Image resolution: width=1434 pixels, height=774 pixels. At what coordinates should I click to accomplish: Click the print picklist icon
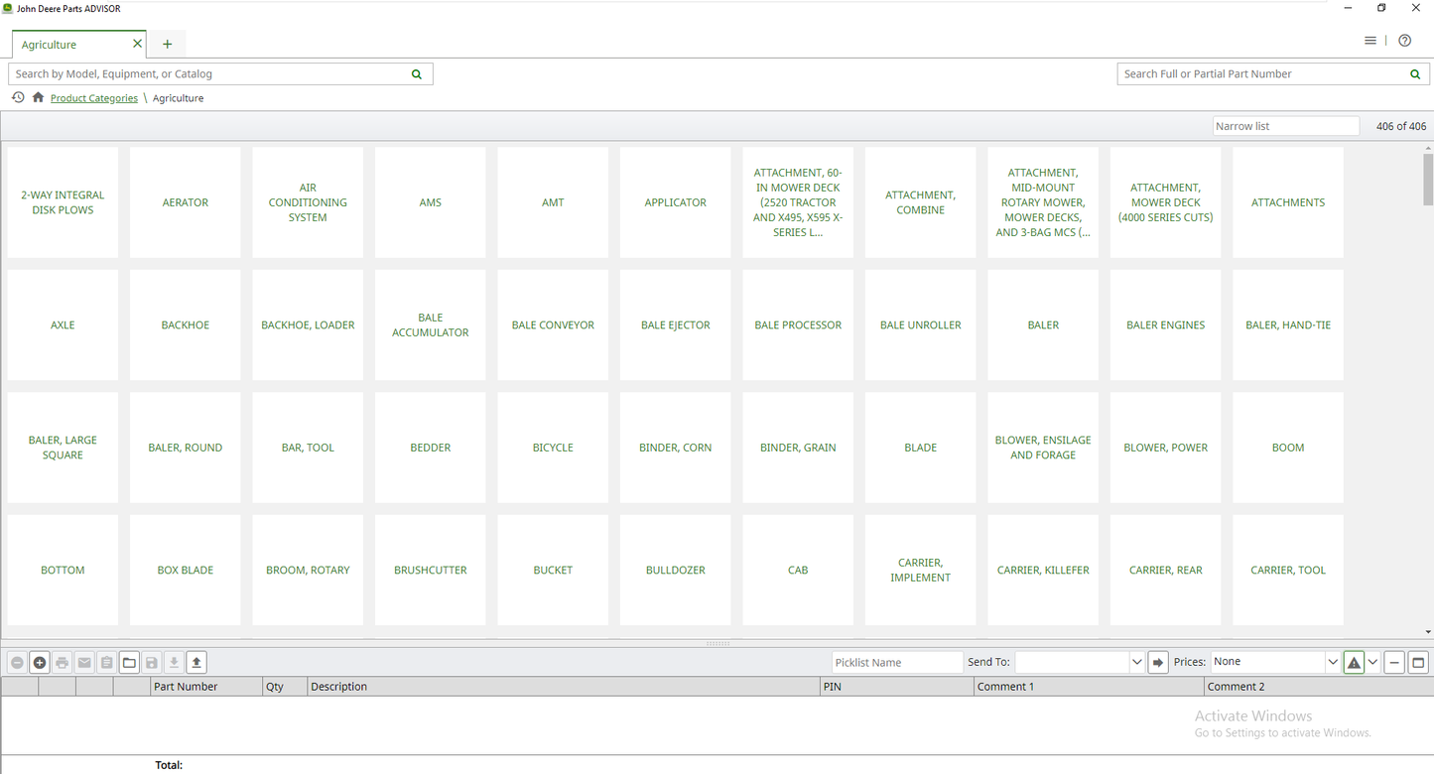[x=62, y=663]
